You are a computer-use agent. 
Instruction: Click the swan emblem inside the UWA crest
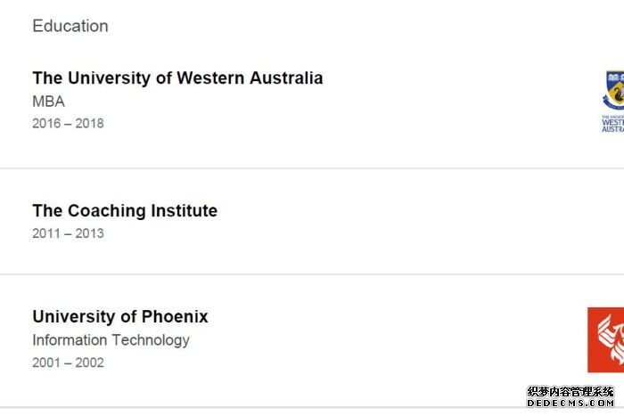tap(618, 94)
